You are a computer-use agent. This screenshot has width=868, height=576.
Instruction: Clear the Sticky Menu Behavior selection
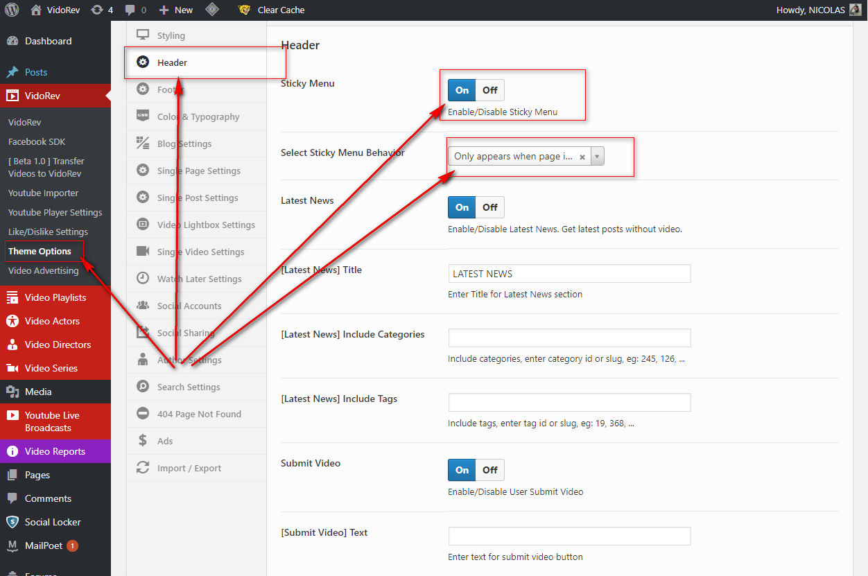(582, 157)
